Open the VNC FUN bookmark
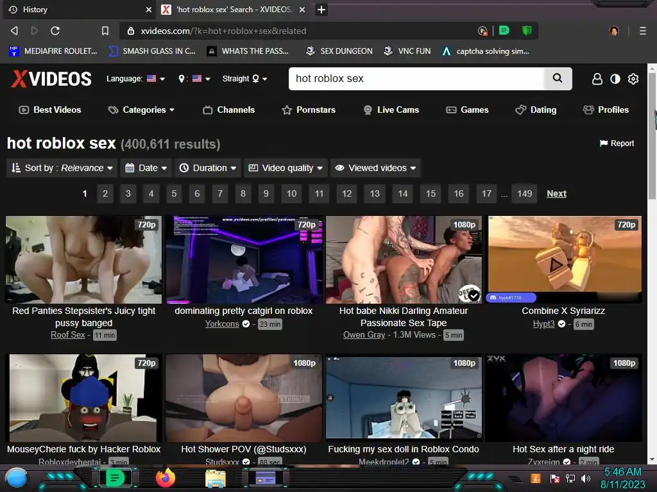 pyautogui.click(x=407, y=51)
